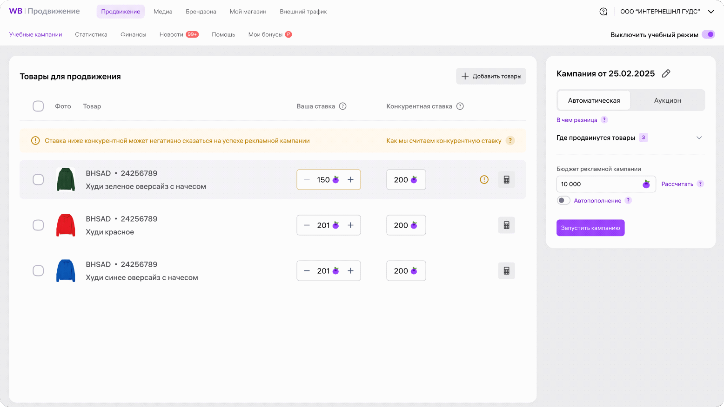Image resolution: width=724 pixels, height=407 pixels.
Task: Click green hoodie product thumbnail
Action: click(x=66, y=179)
